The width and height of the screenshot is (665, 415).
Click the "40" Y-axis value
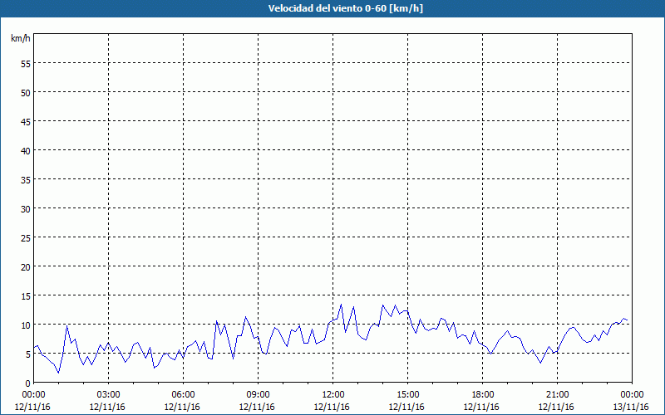tap(26, 151)
